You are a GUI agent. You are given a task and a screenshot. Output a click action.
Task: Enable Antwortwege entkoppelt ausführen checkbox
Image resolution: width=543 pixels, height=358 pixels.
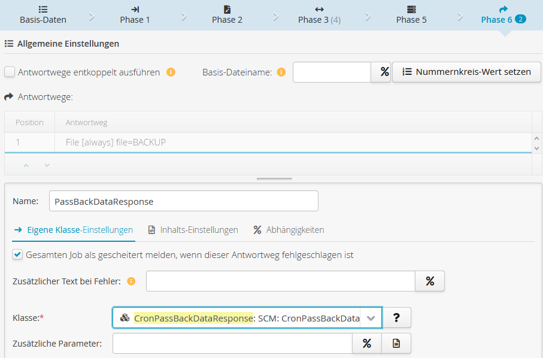[10, 72]
